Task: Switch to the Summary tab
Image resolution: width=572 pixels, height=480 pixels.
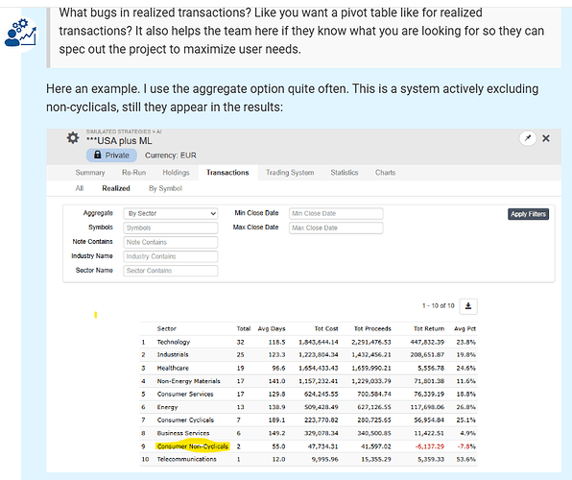Action: 90,173
